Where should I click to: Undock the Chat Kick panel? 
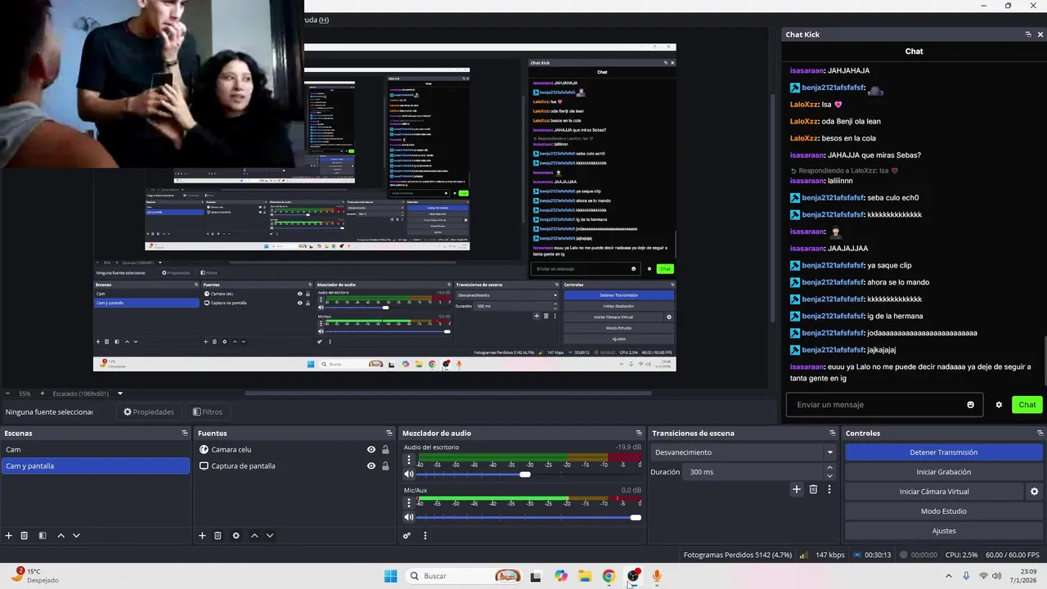(x=1028, y=34)
